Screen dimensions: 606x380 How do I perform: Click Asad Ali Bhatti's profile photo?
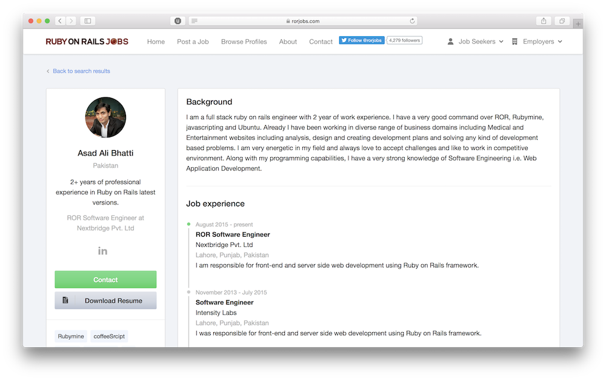click(105, 117)
